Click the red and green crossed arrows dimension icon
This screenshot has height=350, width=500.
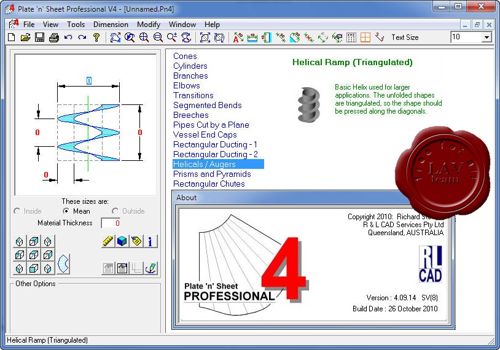(x=309, y=37)
